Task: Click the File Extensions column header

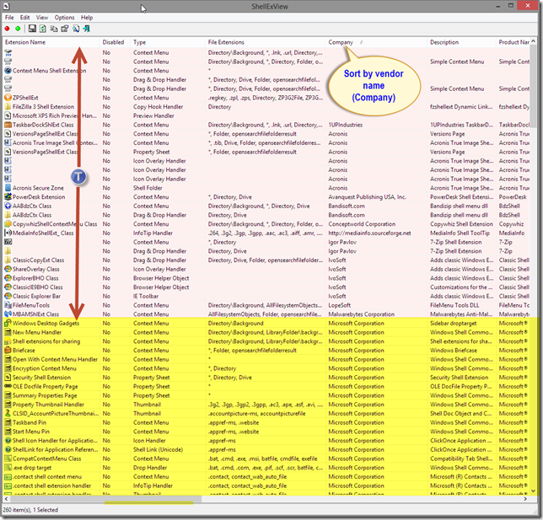Action: [225, 41]
